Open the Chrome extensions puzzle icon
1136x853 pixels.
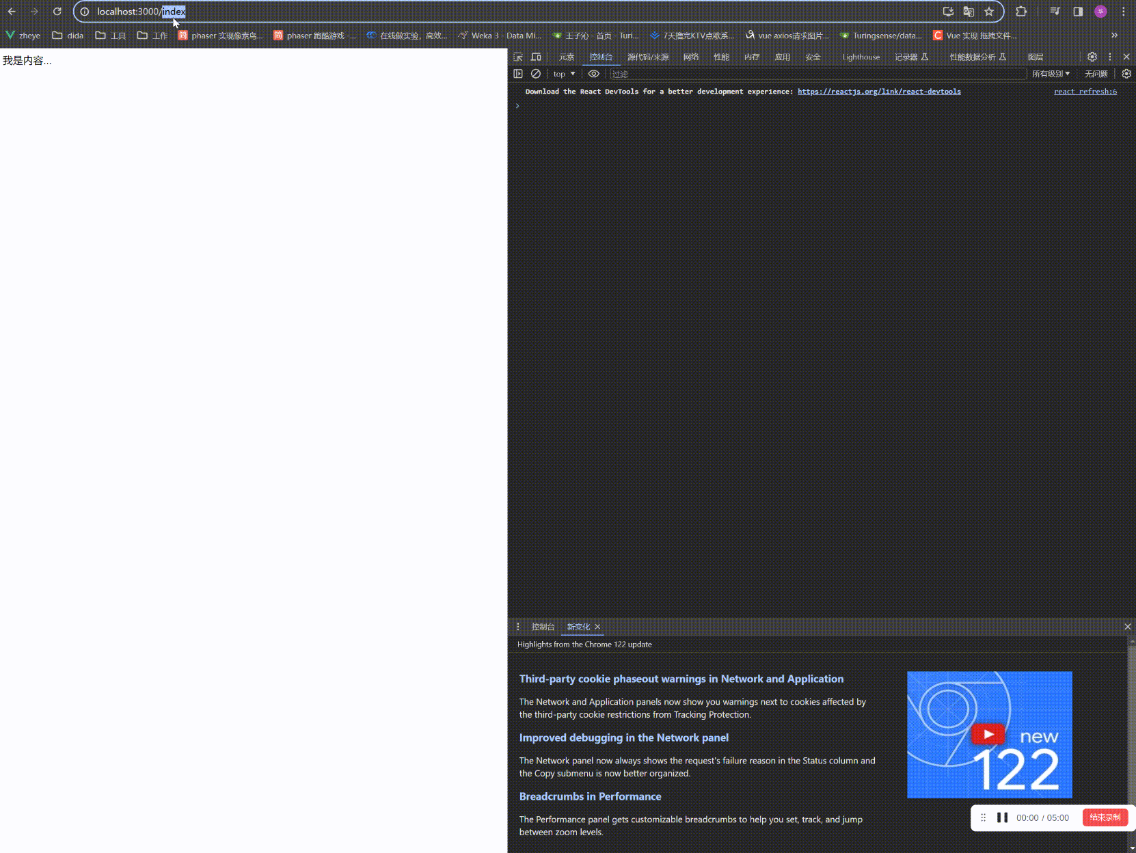1021,12
